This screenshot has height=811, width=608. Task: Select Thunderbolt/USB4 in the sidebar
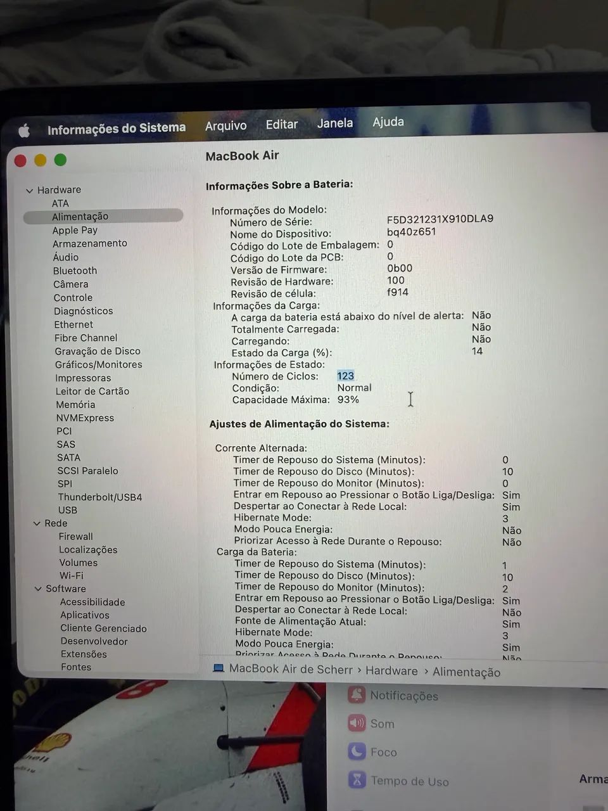point(100,497)
